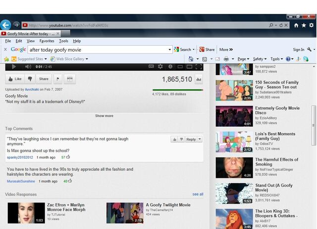Like the spanky20102012 comment thumbs up

[174, 140]
